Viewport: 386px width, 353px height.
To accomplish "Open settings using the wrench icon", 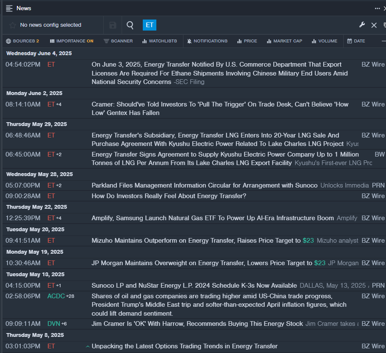I will [362, 25].
